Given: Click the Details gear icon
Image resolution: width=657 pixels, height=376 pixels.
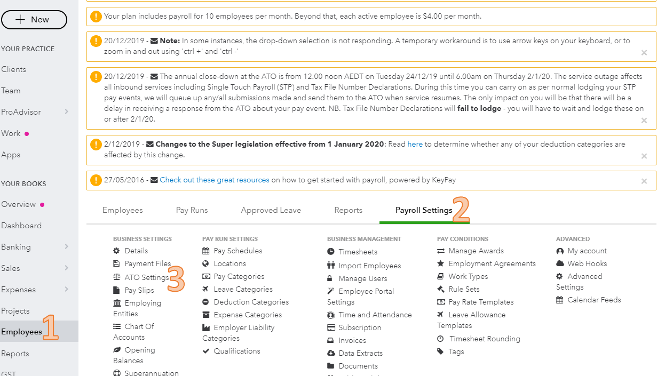Looking at the screenshot, I should click(117, 251).
